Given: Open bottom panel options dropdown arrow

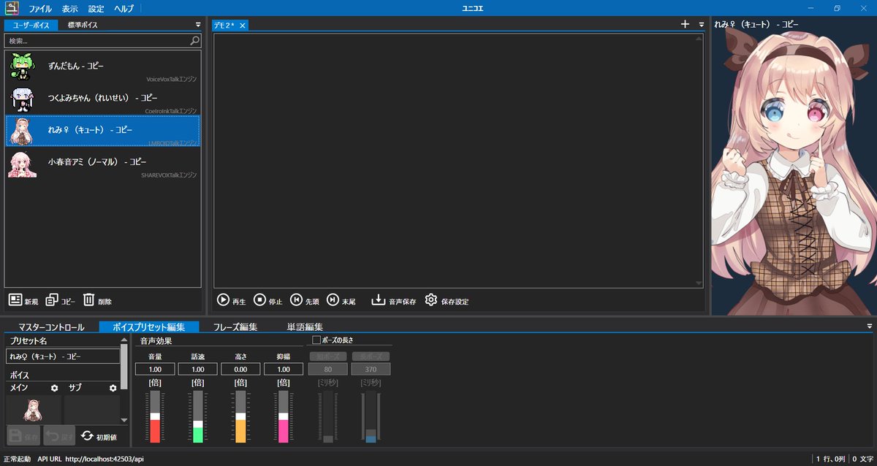Looking at the screenshot, I should click(870, 326).
